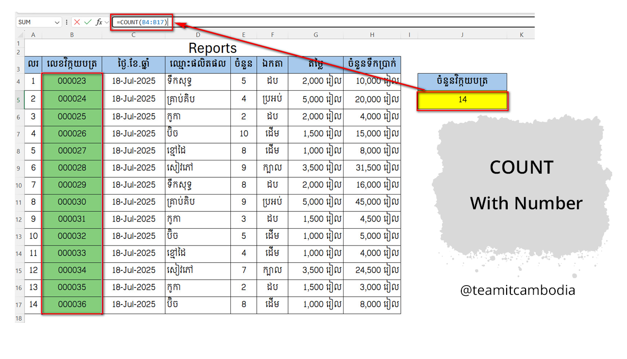Expand the Name Box dropdown arrow
Image resolution: width=627 pixels, height=359 pixels.
pos(57,22)
